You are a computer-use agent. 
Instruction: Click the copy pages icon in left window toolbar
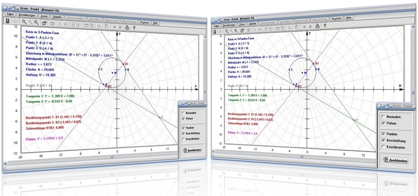(x=106, y=26)
